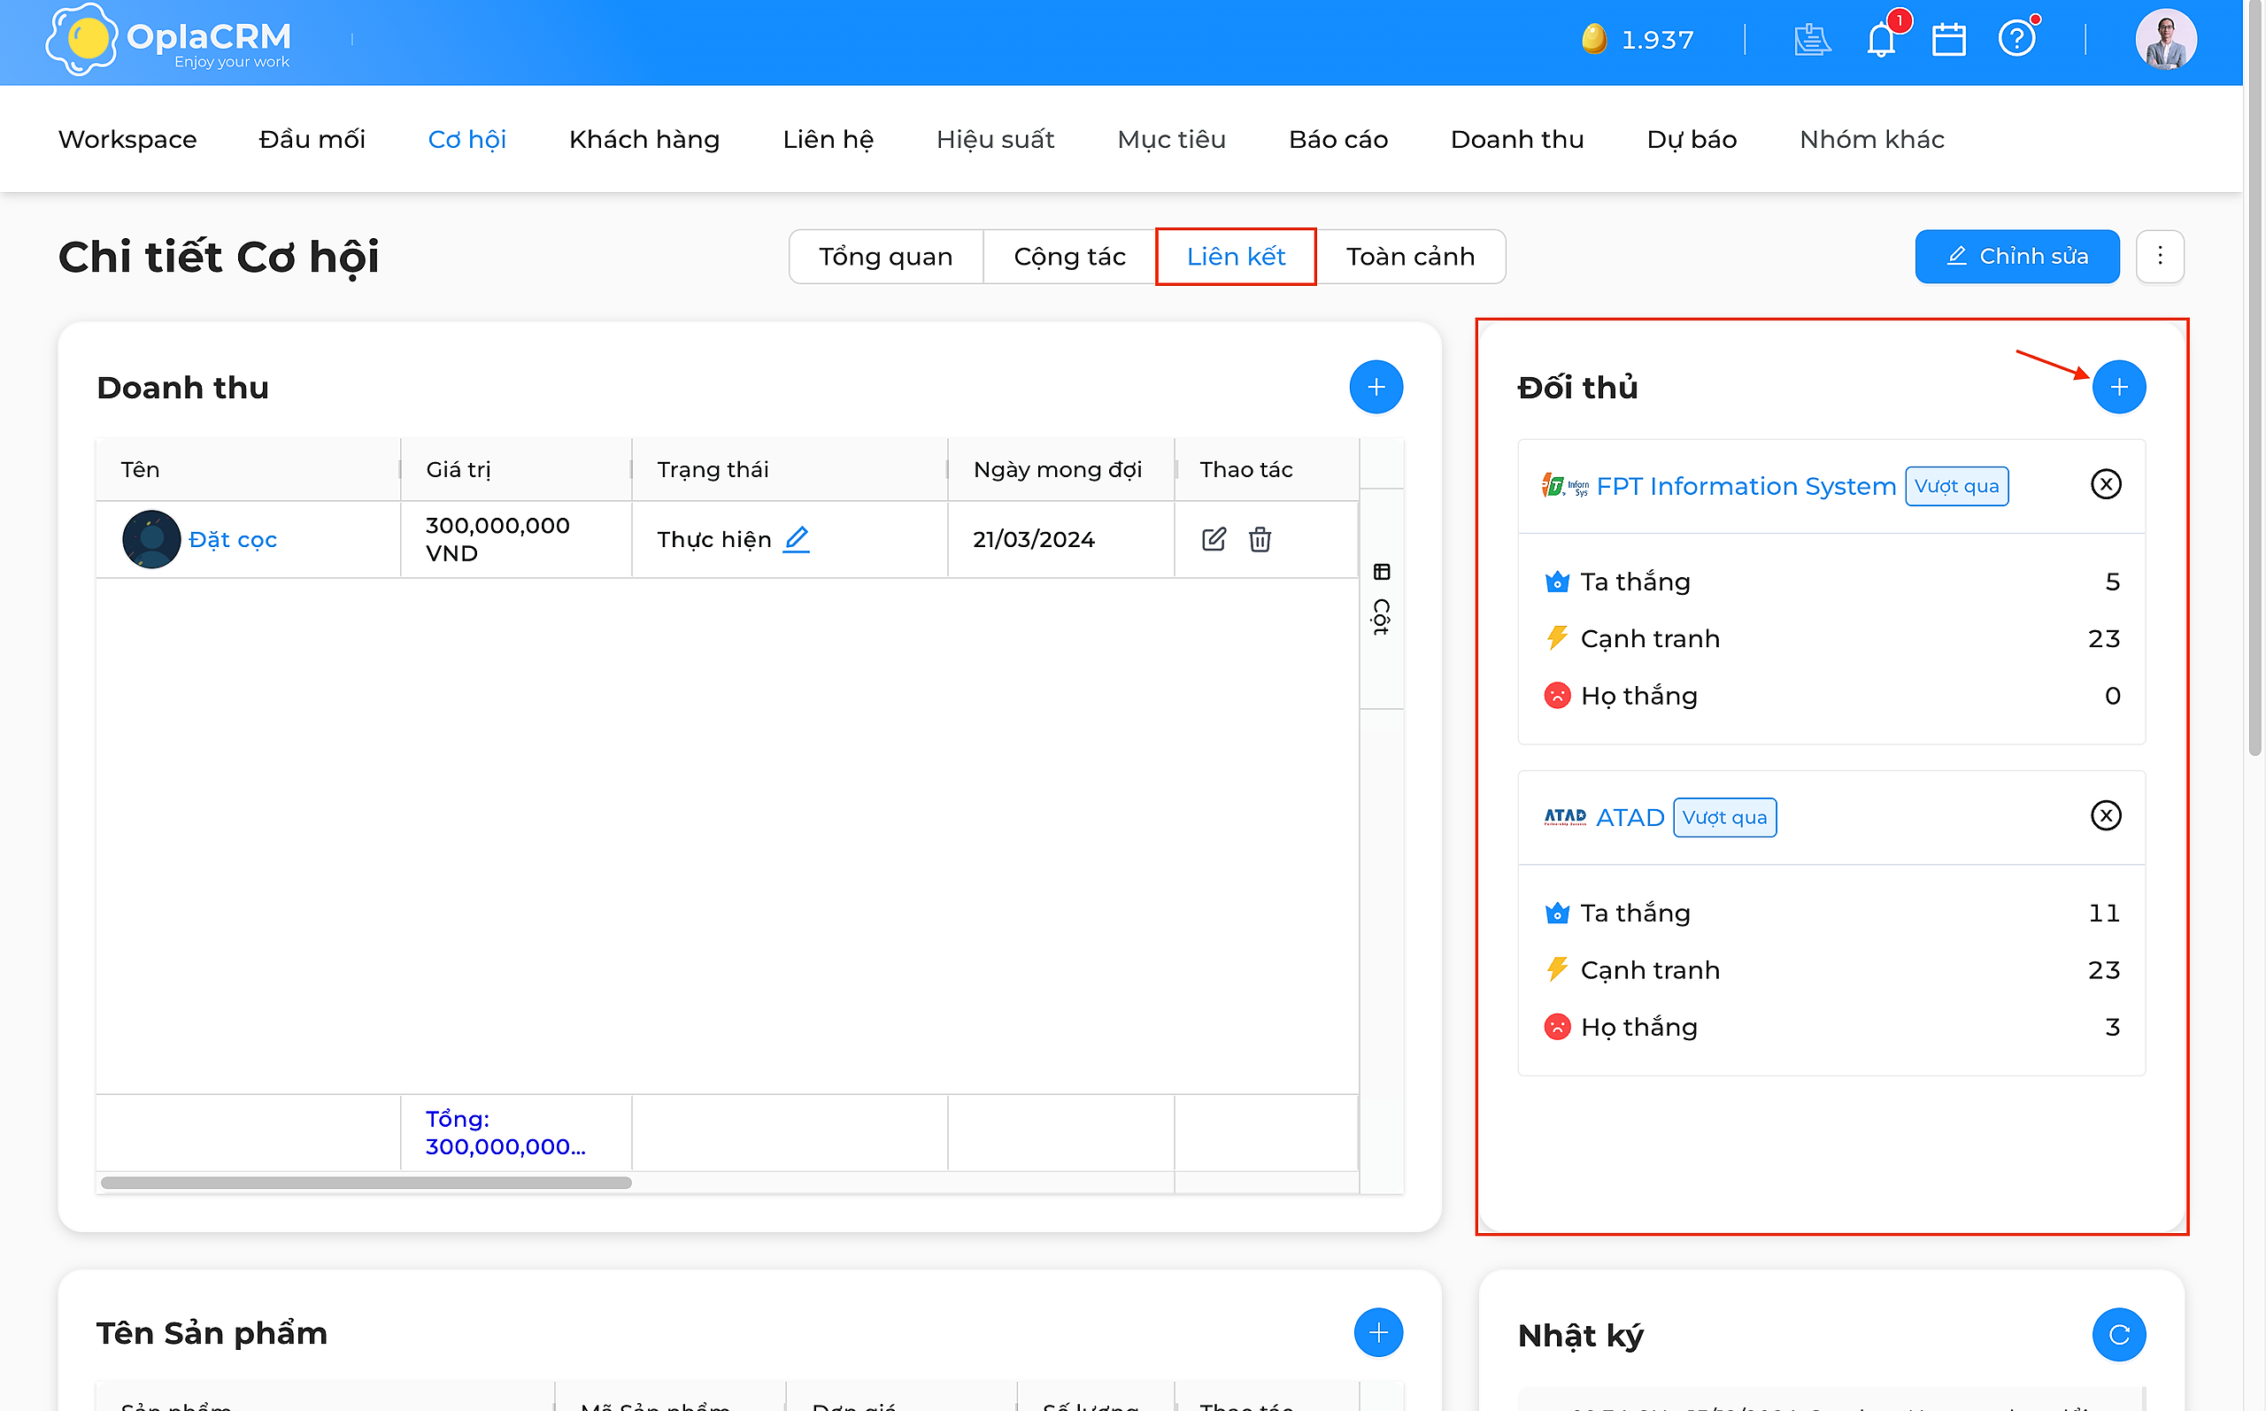Click the ATAD logo icon
The image size is (2266, 1411).
[x=1564, y=816]
